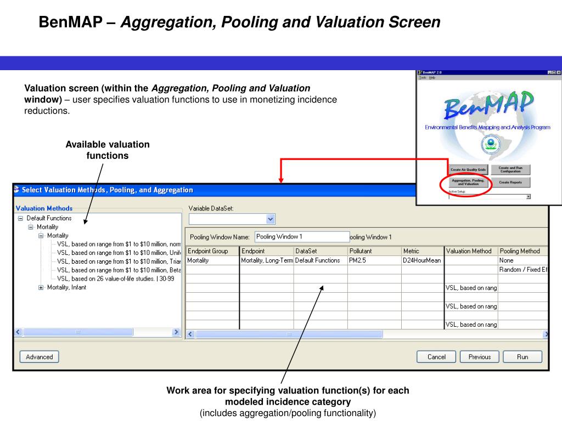Image resolution: width=562 pixels, height=421 pixels.
Task: Click the PM2.5 pollutant cell
Action: coord(374,260)
